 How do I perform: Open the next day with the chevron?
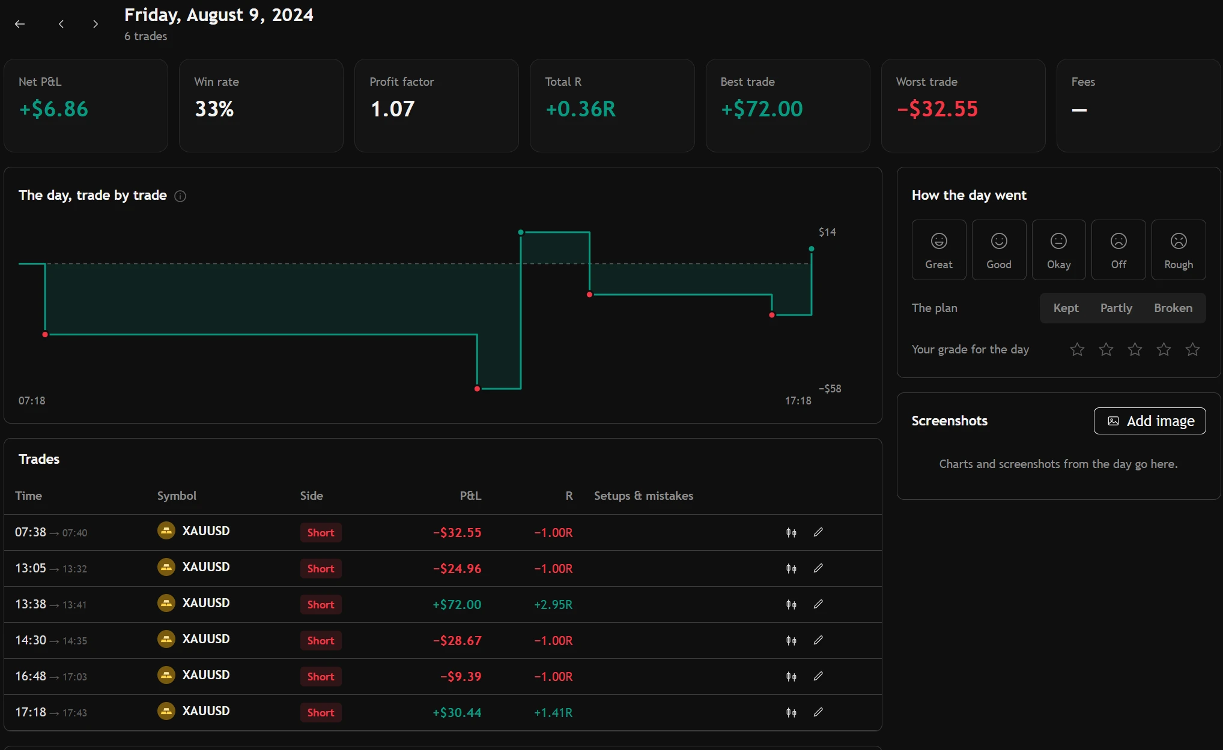coord(96,24)
